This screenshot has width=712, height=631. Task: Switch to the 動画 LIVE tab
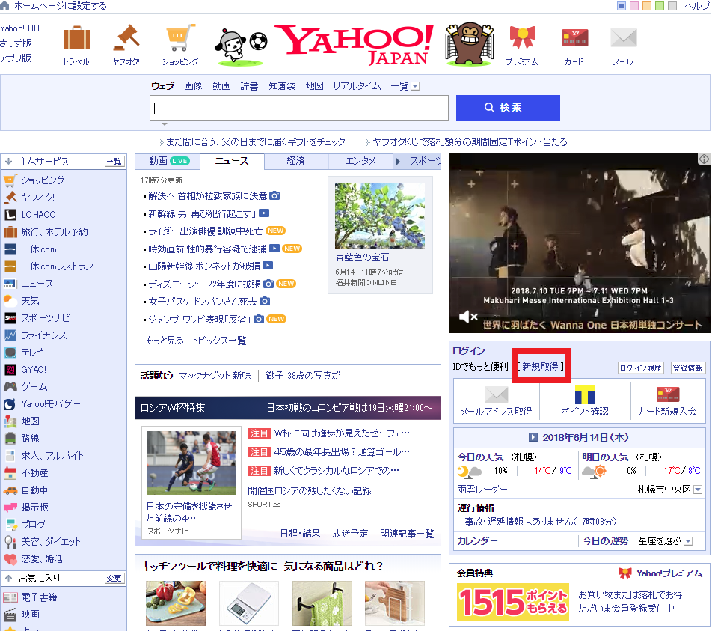coord(168,161)
